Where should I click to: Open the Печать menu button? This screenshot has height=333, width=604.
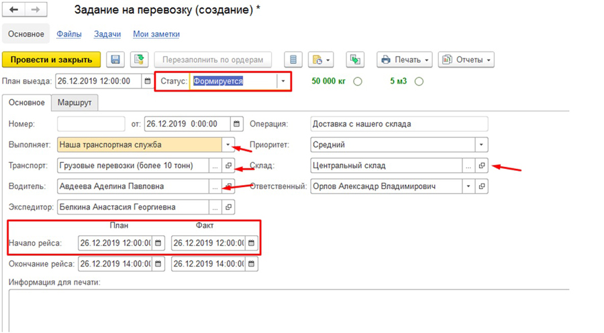click(405, 60)
